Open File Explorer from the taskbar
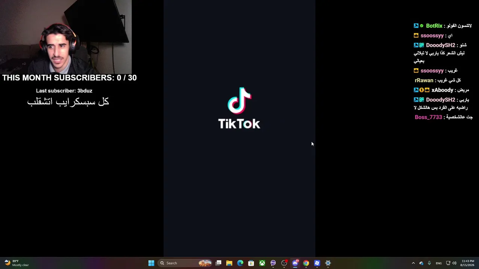 (229, 263)
